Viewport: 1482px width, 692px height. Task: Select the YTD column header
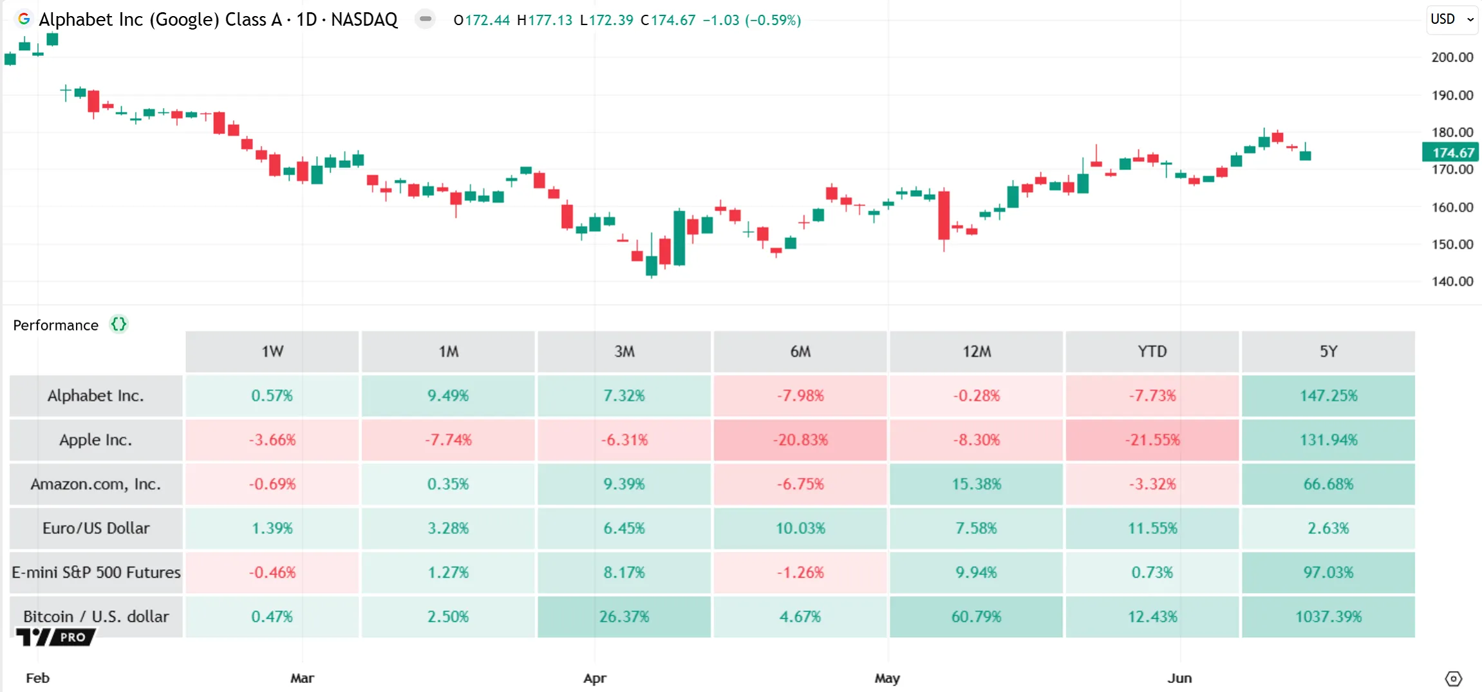pyautogui.click(x=1152, y=351)
